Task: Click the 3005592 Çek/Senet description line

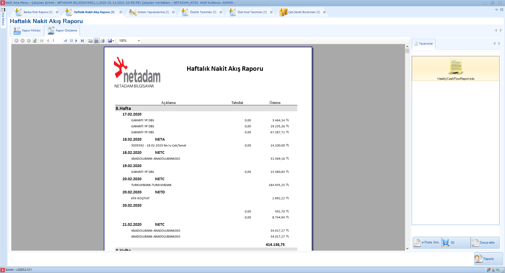Action: coord(159,145)
